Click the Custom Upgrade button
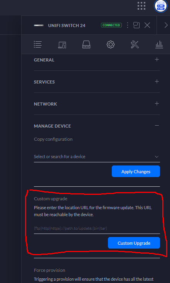The width and height of the screenshot is (170, 283). click(134, 243)
